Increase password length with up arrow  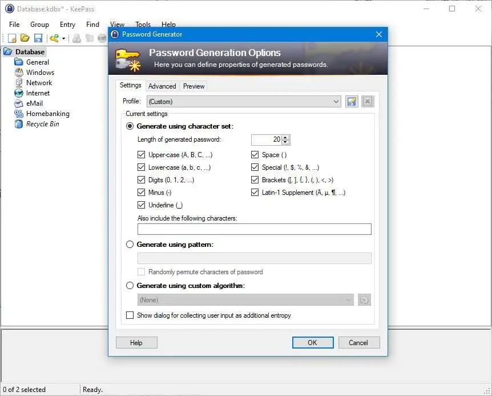coord(285,137)
